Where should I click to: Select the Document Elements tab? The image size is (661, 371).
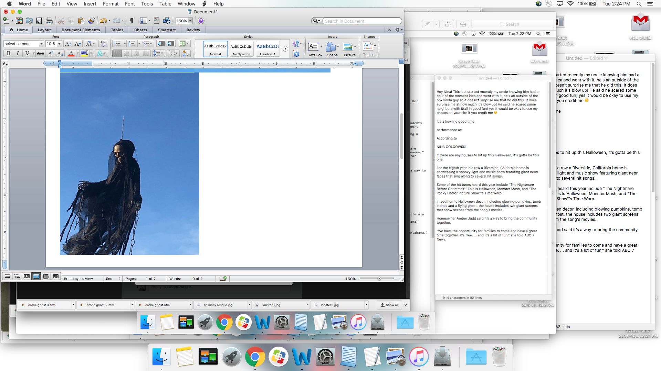(x=81, y=30)
